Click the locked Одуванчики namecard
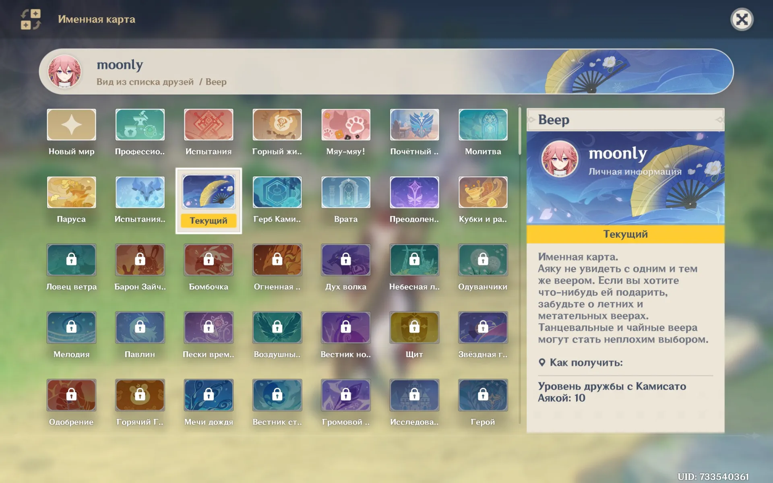The width and height of the screenshot is (773, 483). pos(483,260)
